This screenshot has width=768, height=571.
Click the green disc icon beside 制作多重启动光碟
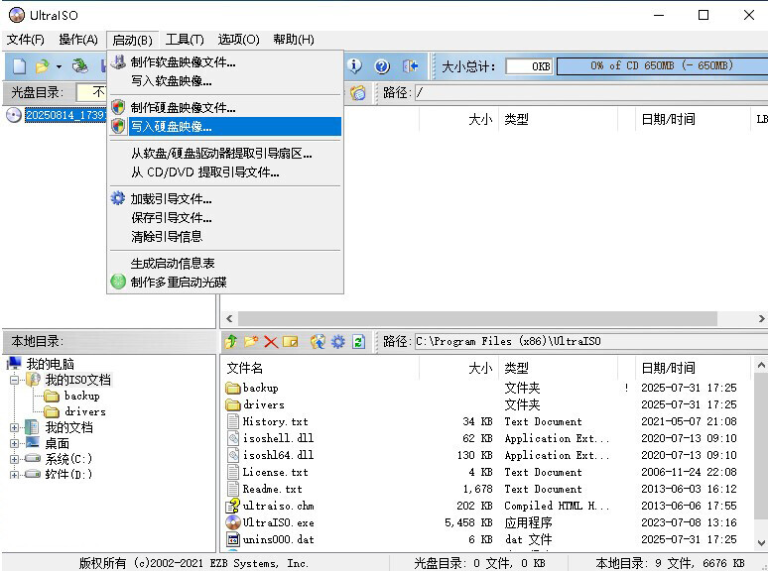coord(118,282)
